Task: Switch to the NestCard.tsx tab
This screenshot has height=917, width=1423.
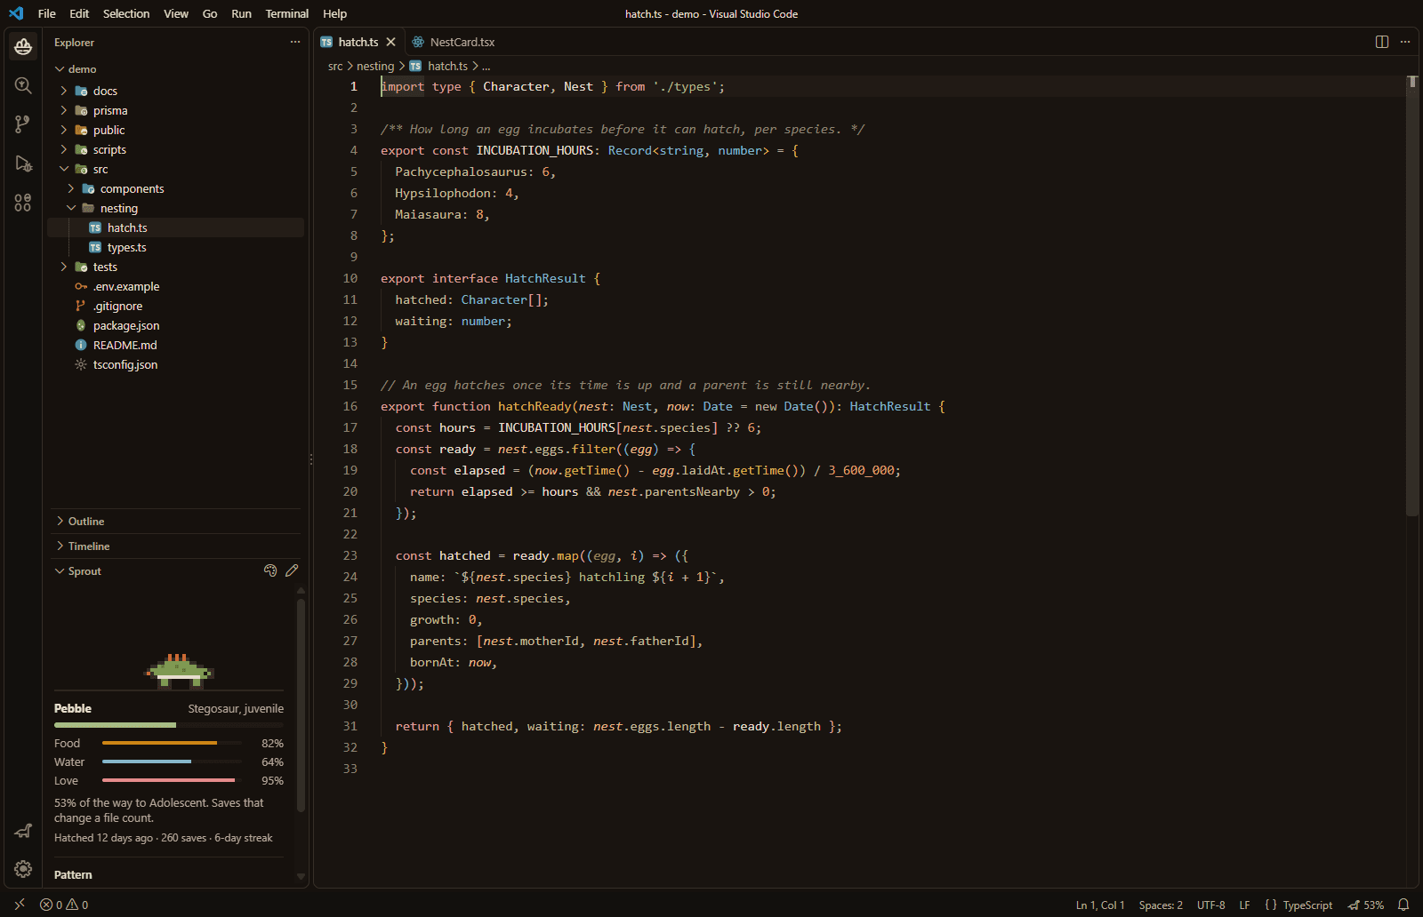Action: [454, 42]
